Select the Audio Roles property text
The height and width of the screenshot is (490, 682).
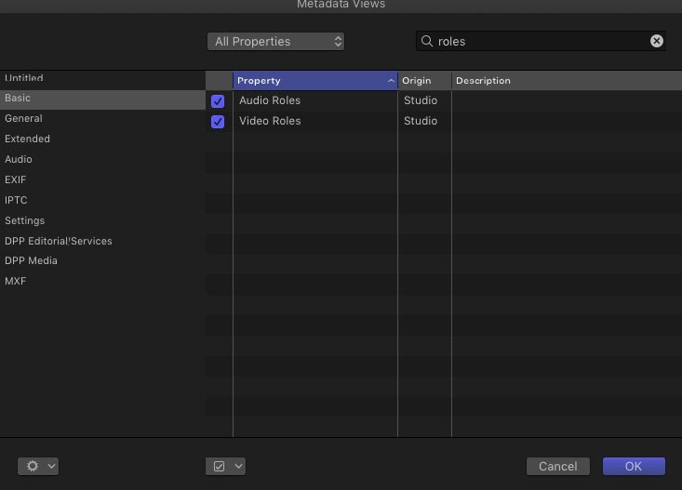[x=270, y=100]
